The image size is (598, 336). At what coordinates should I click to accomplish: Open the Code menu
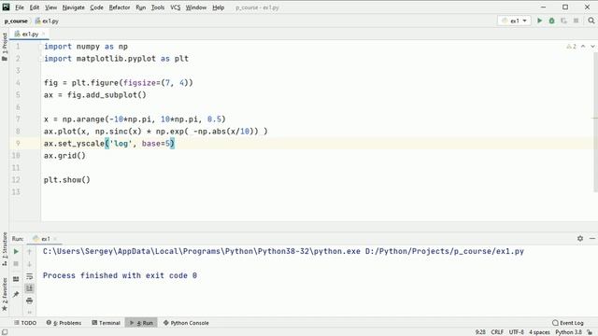click(x=96, y=7)
